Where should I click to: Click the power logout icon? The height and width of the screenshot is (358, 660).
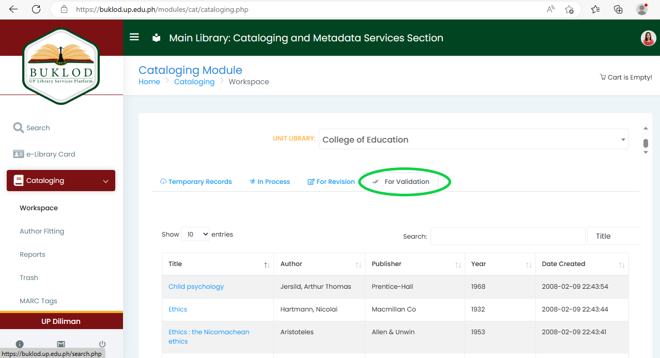(102, 344)
